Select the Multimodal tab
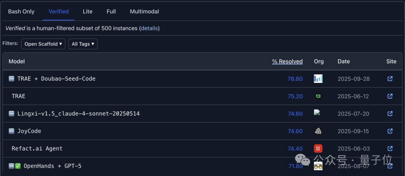Screen dimensions: 405x176 tap(144, 12)
